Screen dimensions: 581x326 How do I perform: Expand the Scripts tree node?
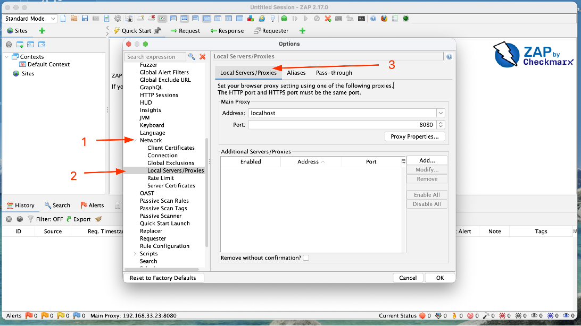(x=135, y=254)
